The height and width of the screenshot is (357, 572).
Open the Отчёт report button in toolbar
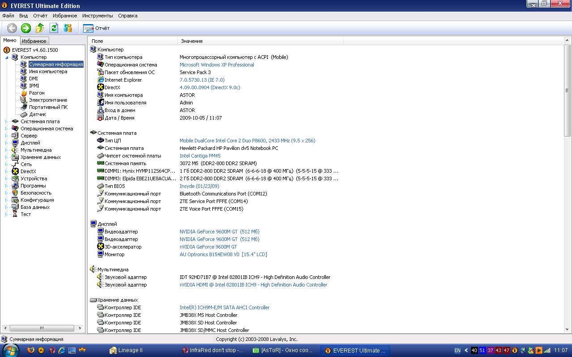click(97, 28)
